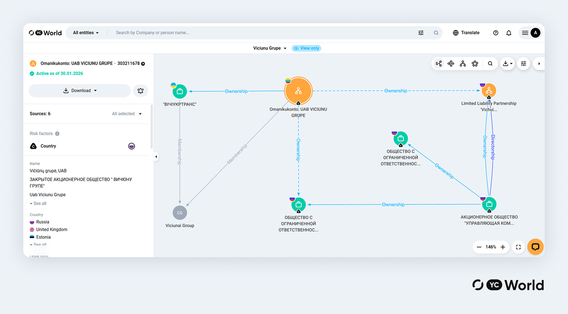568x314 pixels.
Task: Click the Vičiūnų grupė, UAB name
Action: 48,171
